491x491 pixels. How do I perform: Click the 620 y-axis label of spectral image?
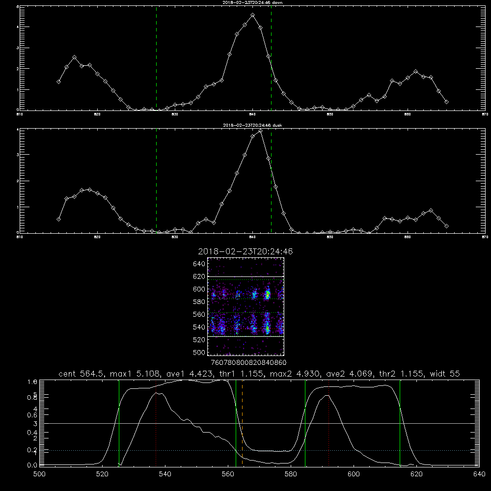click(199, 276)
